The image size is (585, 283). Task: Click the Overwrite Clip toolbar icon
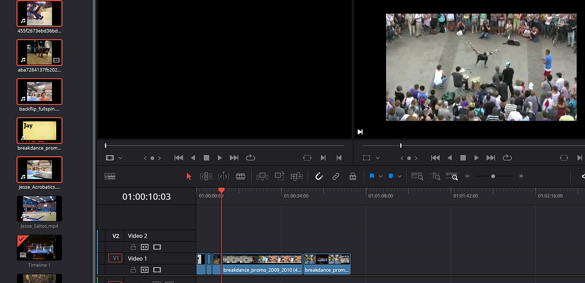pyautogui.click(x=279, y=176)
